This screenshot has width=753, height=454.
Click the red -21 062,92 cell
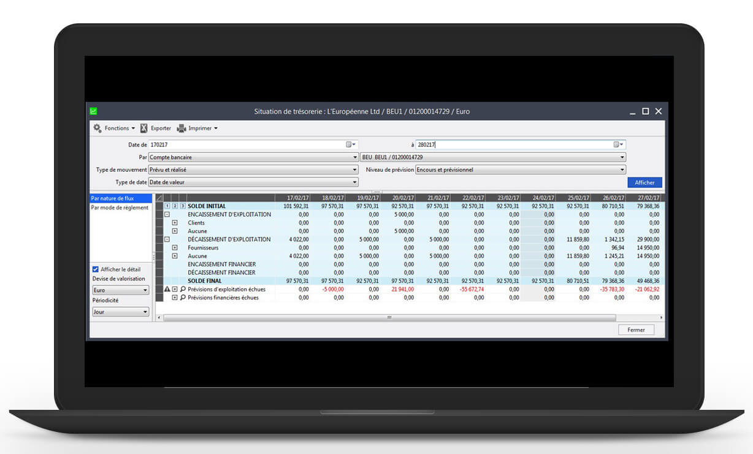pyautogui.click(x=646, y=289)
